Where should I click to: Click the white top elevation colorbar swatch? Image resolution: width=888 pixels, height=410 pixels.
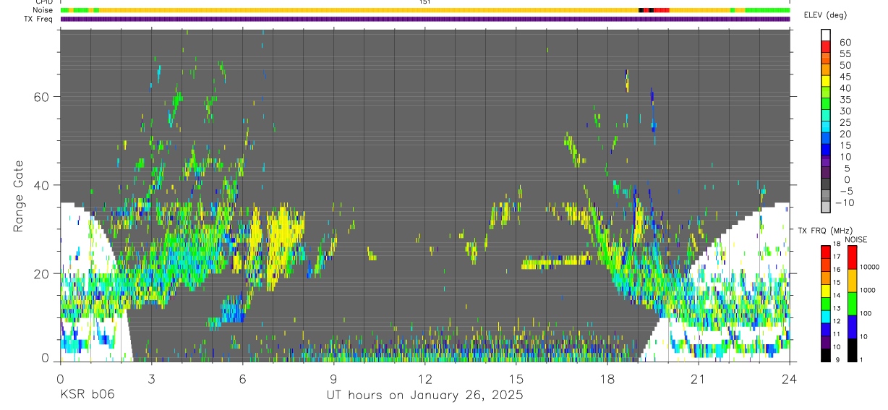(827, 35)
